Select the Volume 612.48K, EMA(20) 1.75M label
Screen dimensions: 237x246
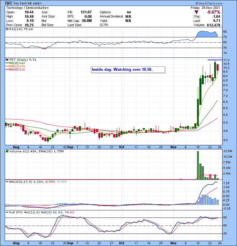point(36,151)
